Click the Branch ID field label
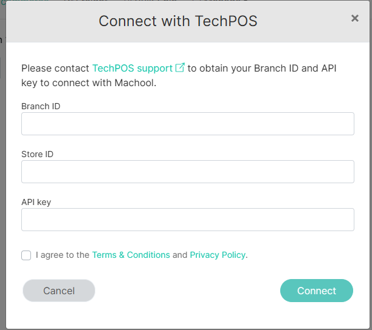This screenshot has width=372, height=330. pos(41,106)
